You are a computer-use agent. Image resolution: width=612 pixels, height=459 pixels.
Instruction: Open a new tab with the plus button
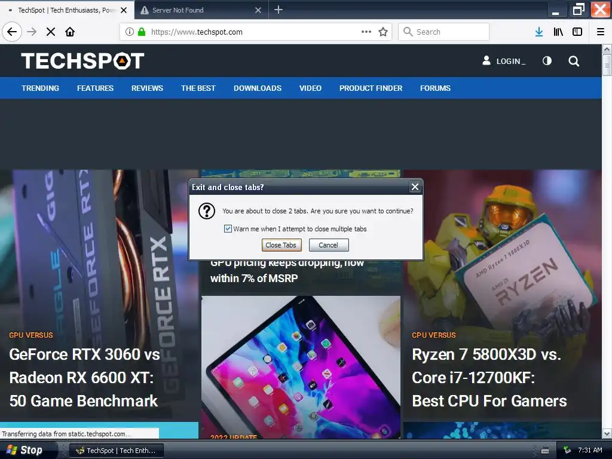click(x=279, y=10)
